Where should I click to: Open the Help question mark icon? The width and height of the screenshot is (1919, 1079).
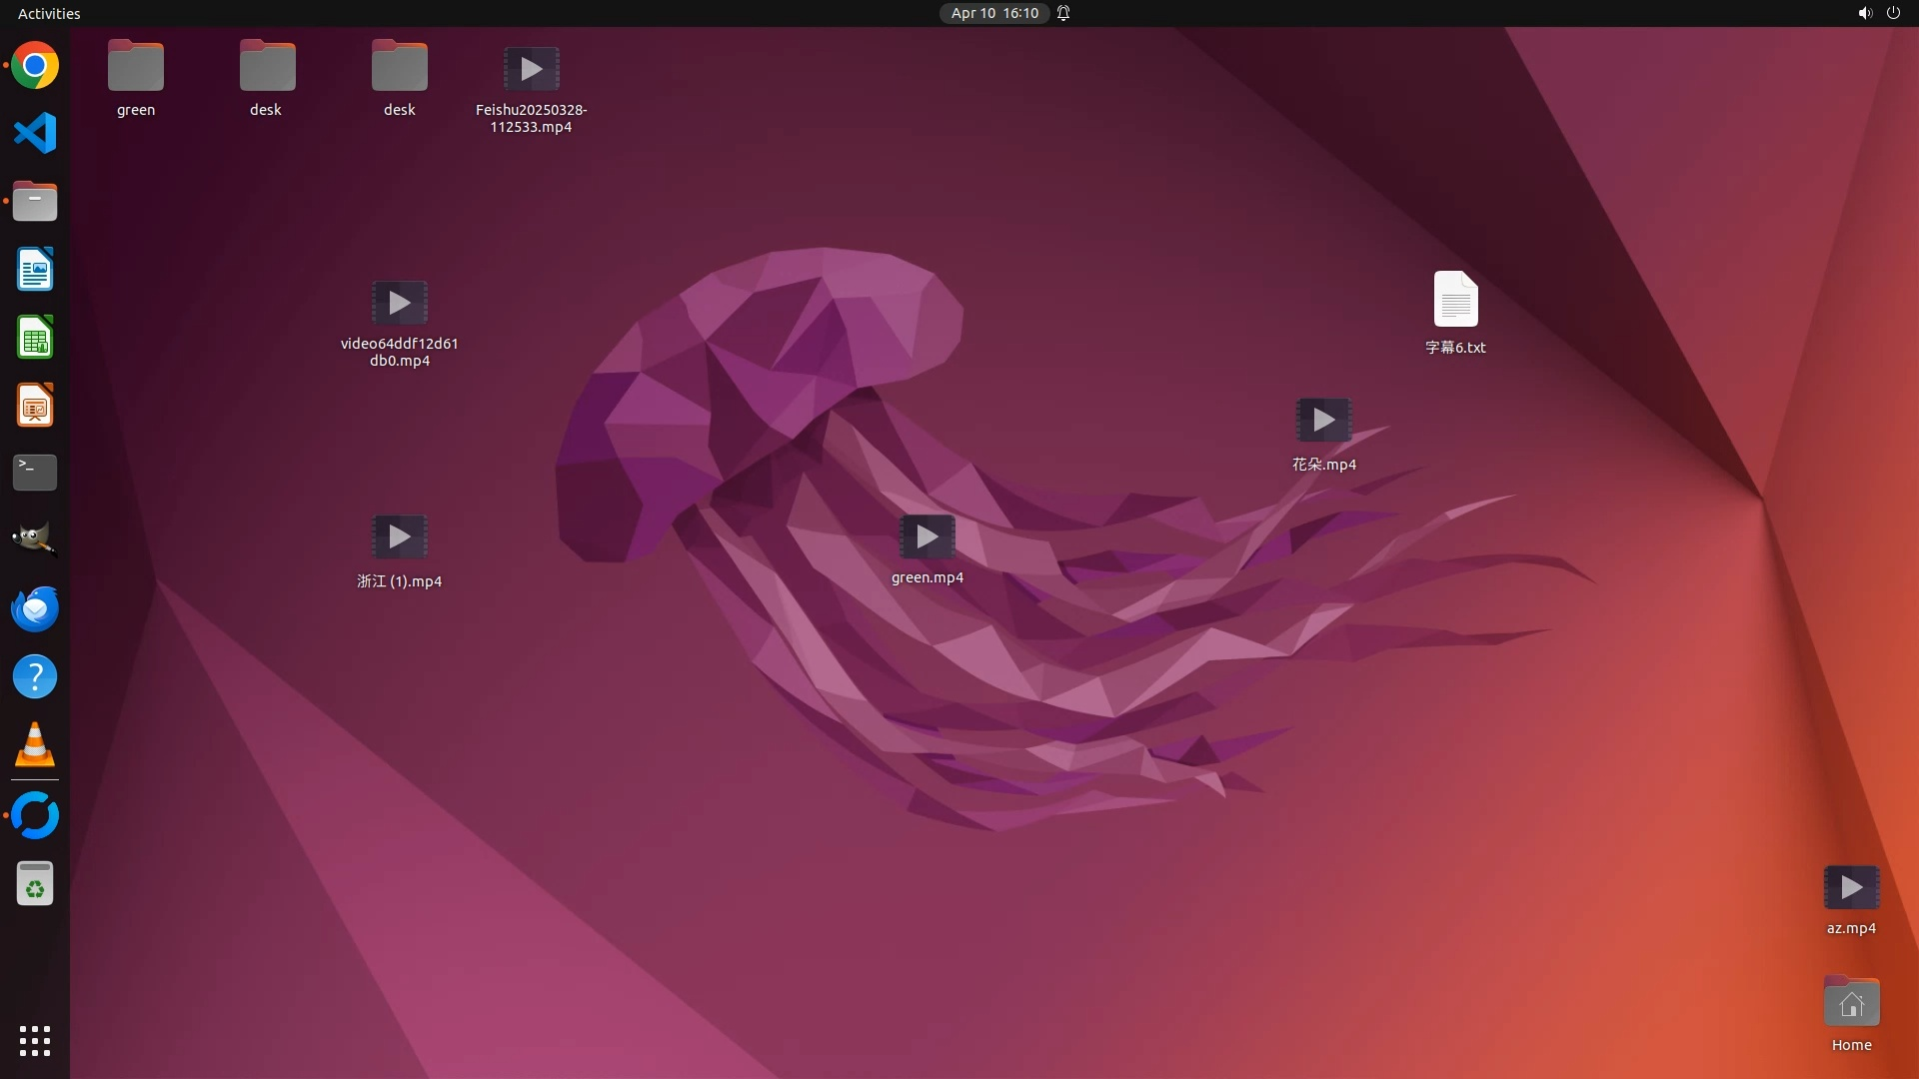point(35,677)
